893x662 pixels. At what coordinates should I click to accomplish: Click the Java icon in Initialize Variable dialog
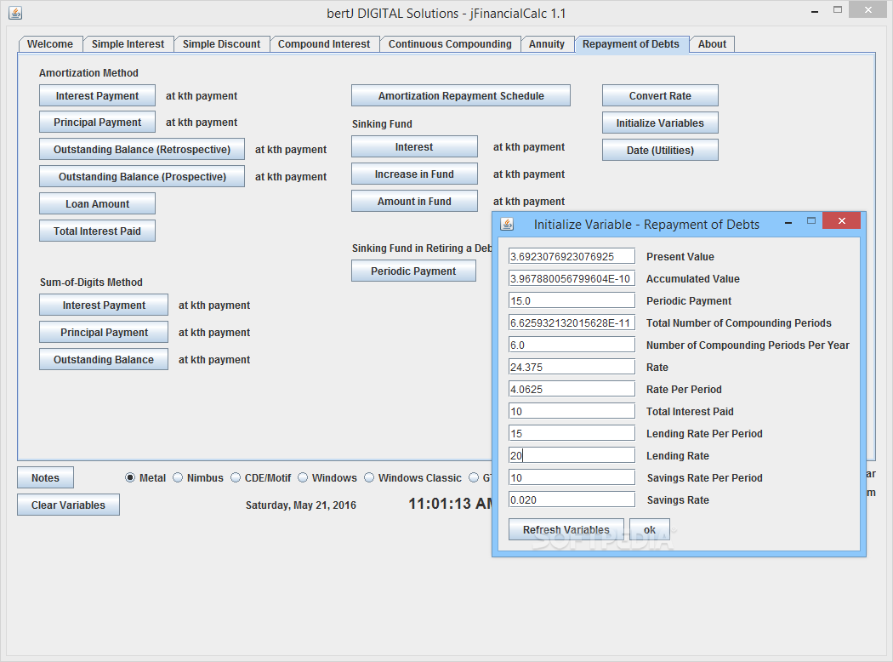pos(507,224)
